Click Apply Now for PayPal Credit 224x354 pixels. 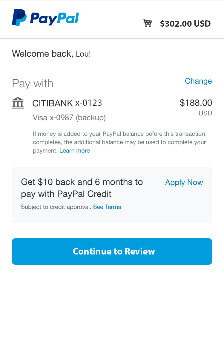coord(184,182)
